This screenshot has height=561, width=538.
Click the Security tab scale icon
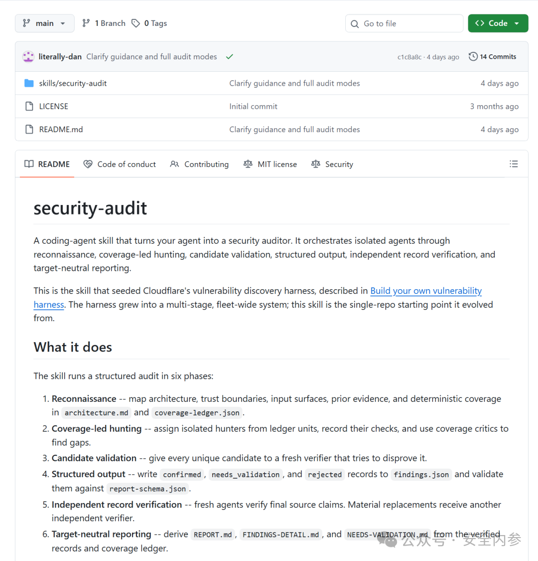coord(315,164)
